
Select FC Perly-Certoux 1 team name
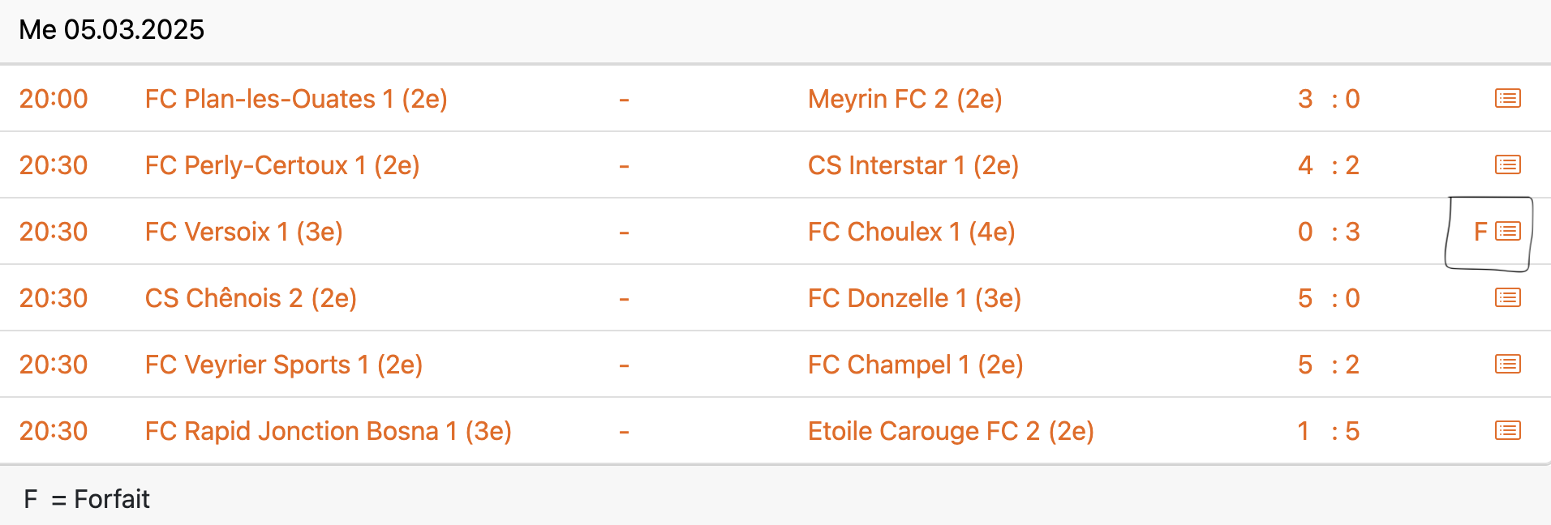tap(282, 165)
